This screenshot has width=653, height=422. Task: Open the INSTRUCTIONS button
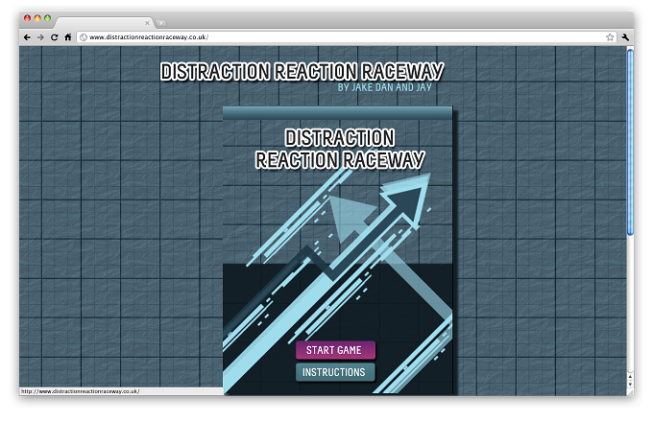click(335, 372)
